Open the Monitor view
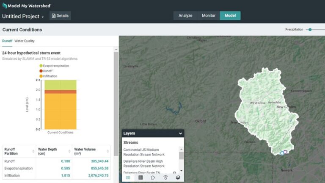Viewport: 325px width, 183px height. [208, 16]
